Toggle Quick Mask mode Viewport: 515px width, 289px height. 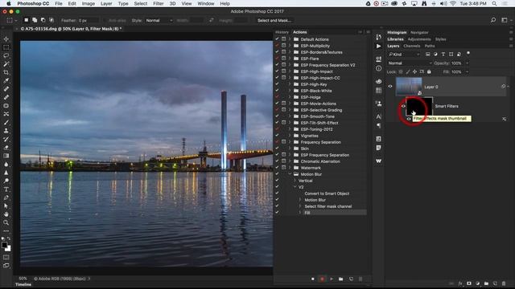pyautogui.click(x=6, y=257)
